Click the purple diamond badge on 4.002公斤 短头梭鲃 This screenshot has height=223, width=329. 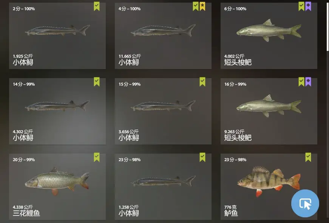point(308,6)
